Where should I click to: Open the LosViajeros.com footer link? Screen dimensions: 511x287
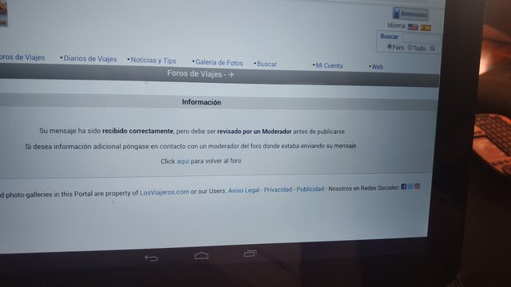[x=164, y=192]
